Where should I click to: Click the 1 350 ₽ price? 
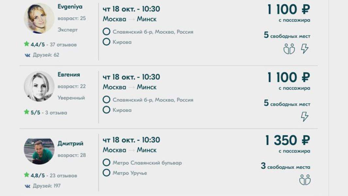point(288,140)
